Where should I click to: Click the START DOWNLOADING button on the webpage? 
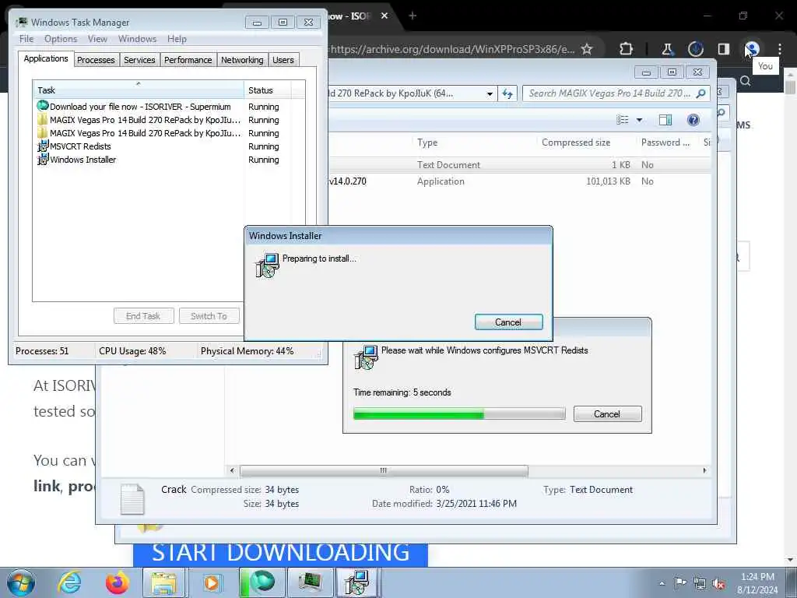280,554
